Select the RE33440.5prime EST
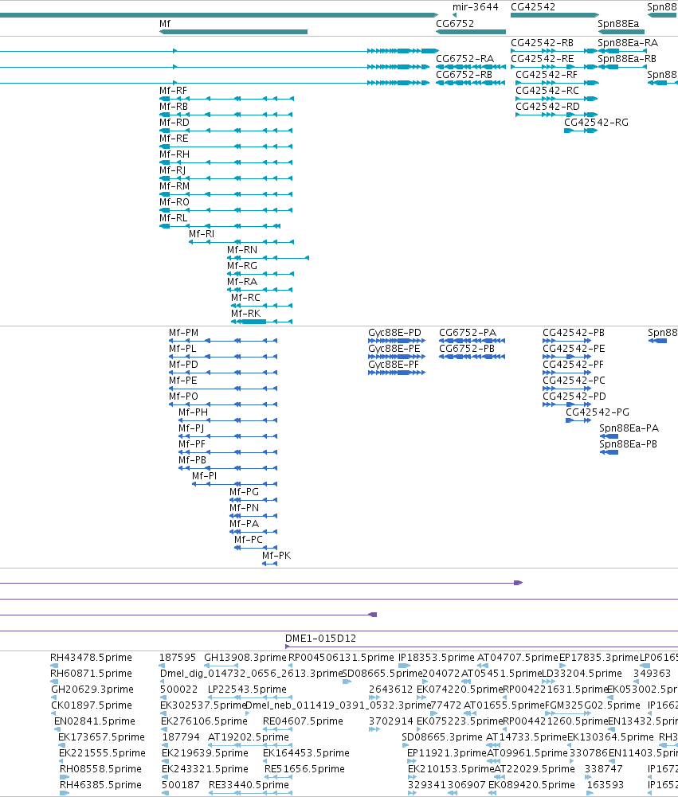The width and height of the screenshot is (678, 797). (x=250, y=793)
